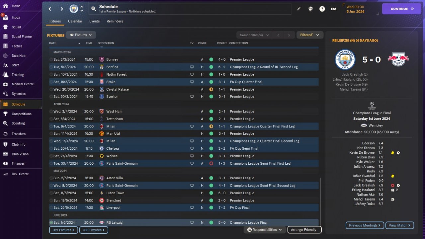Open the Fixtures view dropdown
The image size is (425, 239).
(x=81, y=35)
